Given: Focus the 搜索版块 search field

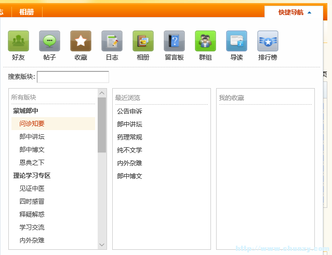Looking at the screenshot, I should pos(73,77).
